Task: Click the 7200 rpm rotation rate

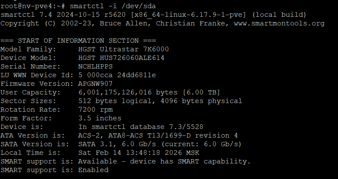Action: tap(95, 110)
